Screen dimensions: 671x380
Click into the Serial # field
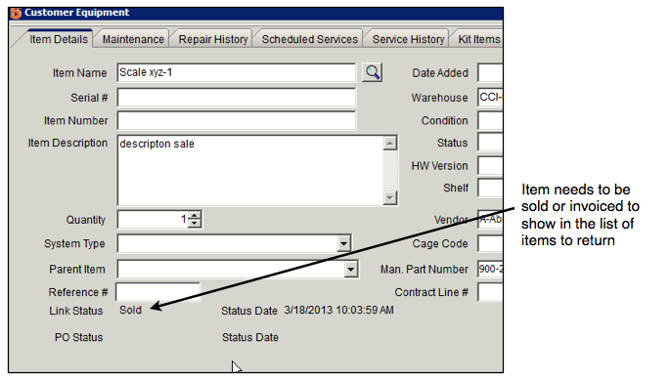[237, 98]
